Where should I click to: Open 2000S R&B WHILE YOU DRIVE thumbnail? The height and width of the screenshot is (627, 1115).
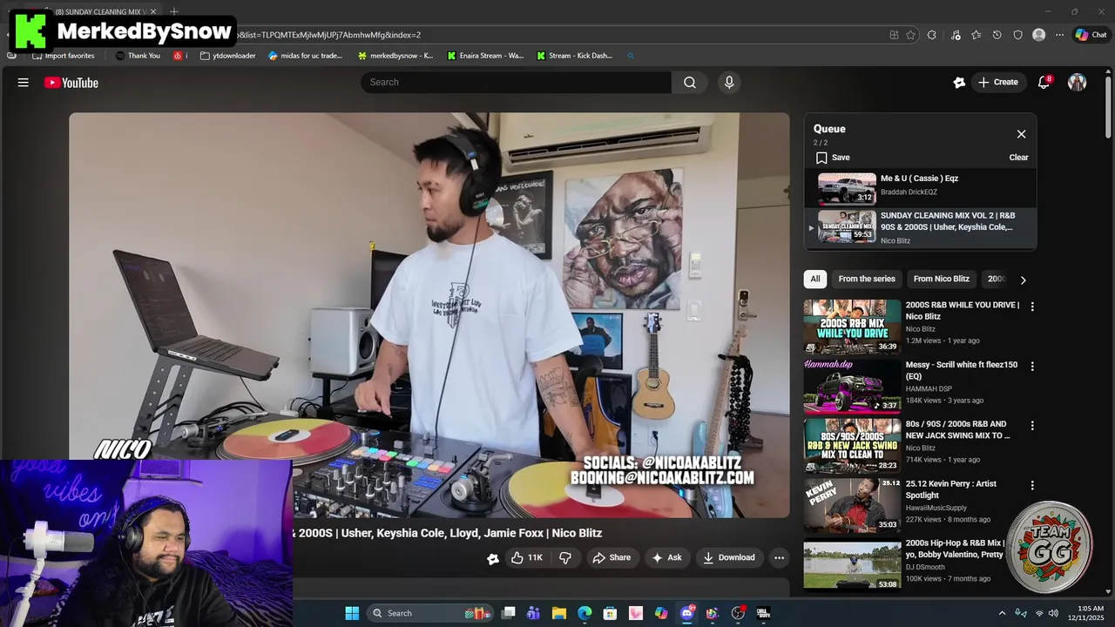pyautogui.click(x=852, y=327)
